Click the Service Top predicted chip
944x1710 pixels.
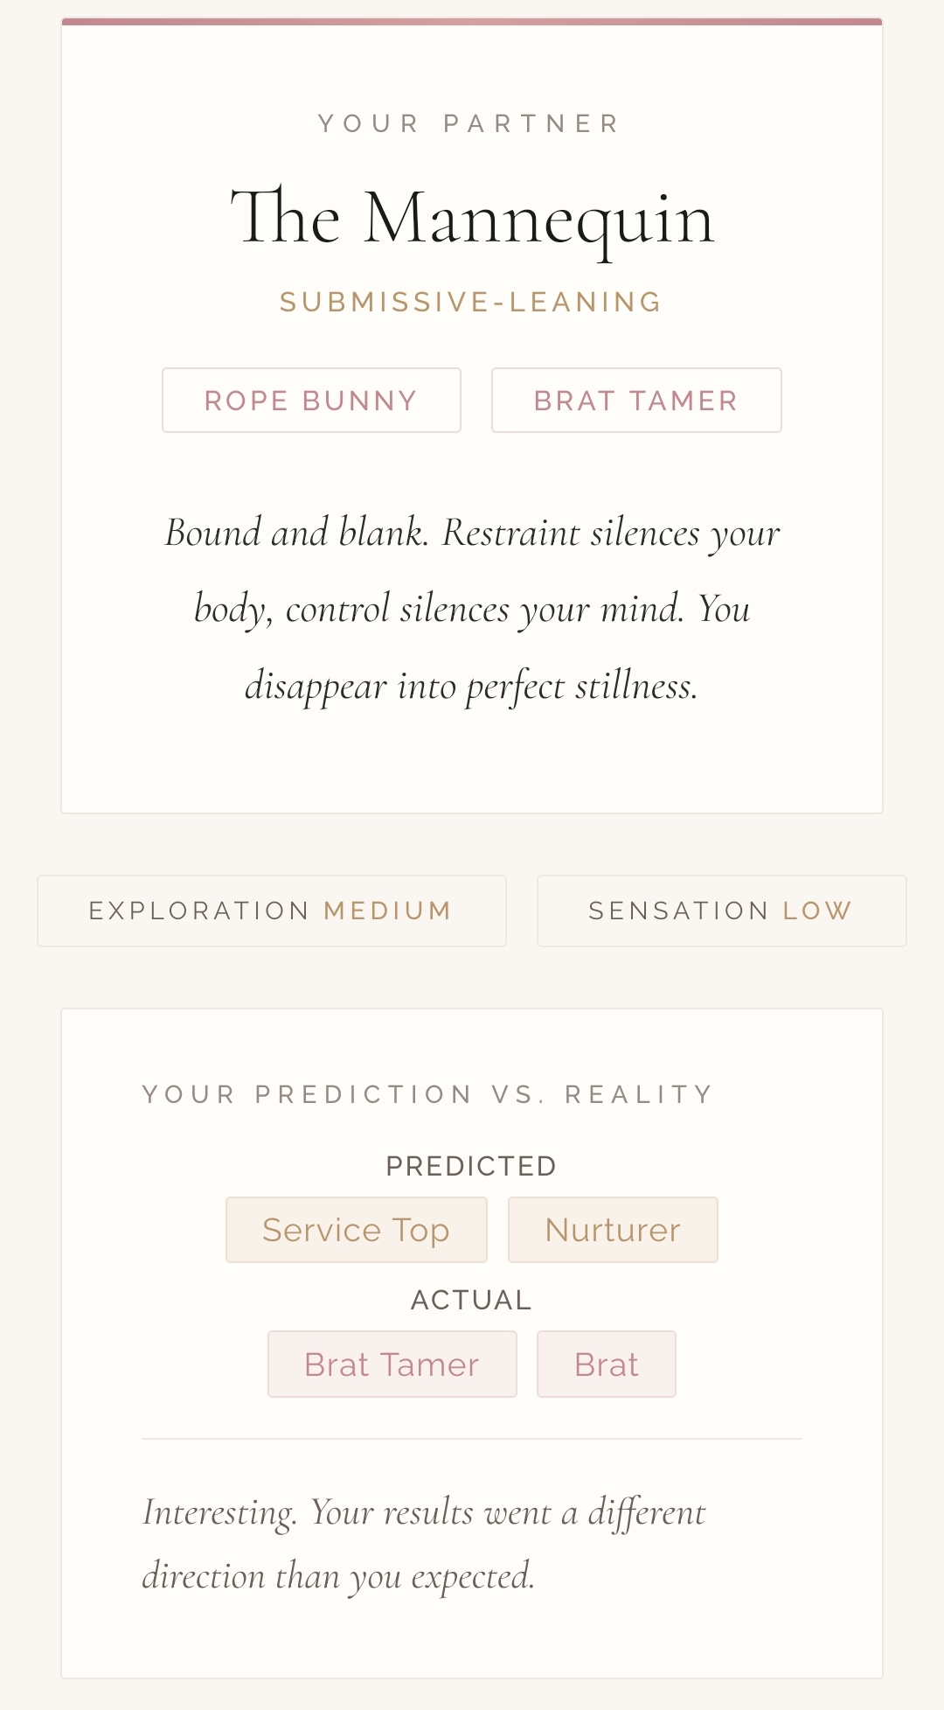click(x=356, y=1230)
